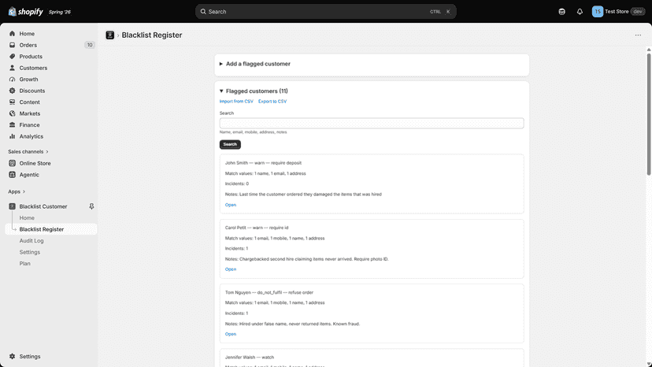Select the Customers person icon

click(x=12, y=68)
